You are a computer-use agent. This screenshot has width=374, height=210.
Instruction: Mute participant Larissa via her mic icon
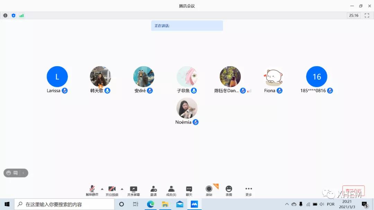tap(65, 90)
